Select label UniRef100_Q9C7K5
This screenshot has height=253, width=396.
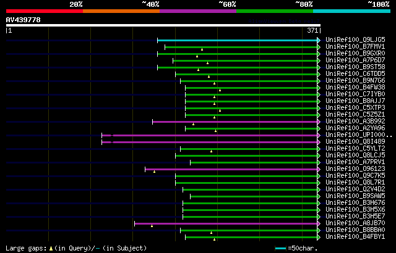[355, 176]
